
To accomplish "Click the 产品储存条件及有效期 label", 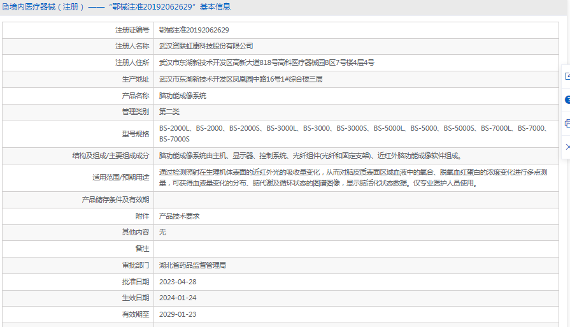I will [116, 200].
